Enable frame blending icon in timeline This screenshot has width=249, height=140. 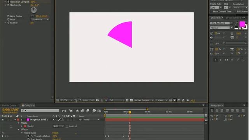[x=82, y=111]
